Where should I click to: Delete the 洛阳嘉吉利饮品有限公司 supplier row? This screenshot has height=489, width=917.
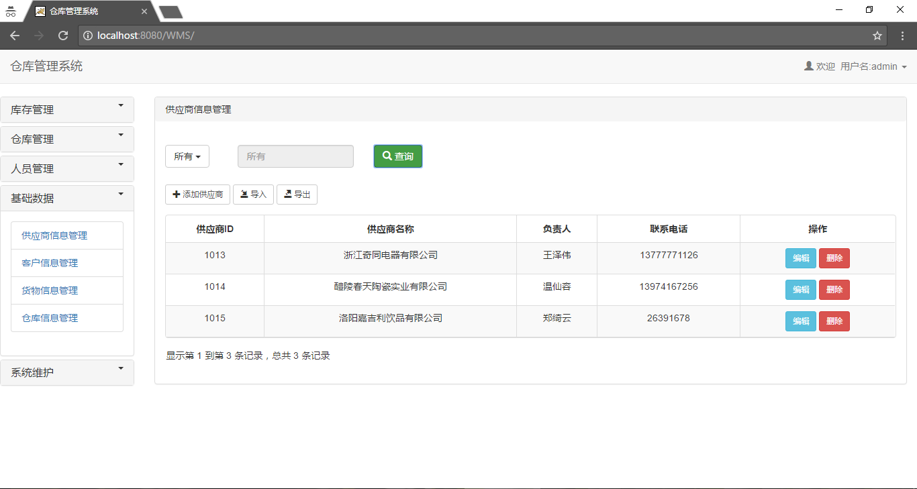tap(834, 321)
